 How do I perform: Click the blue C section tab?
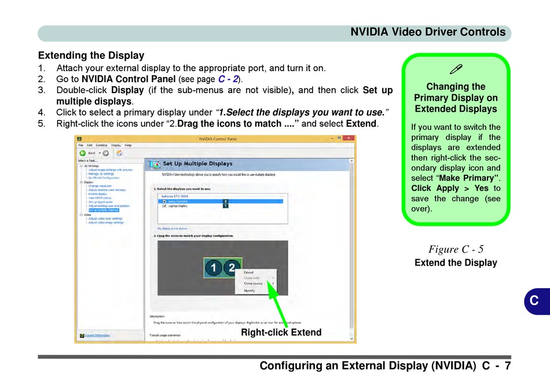pyautogui.click(x=537, y=301)
